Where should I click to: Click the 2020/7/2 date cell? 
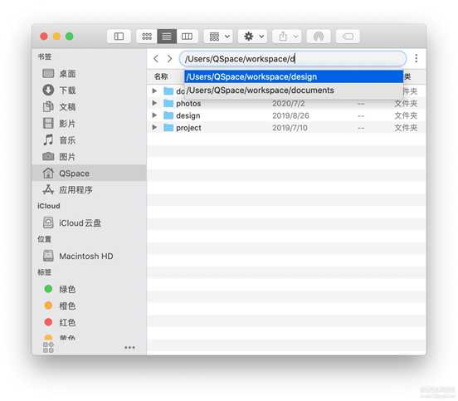coord(288,103)
